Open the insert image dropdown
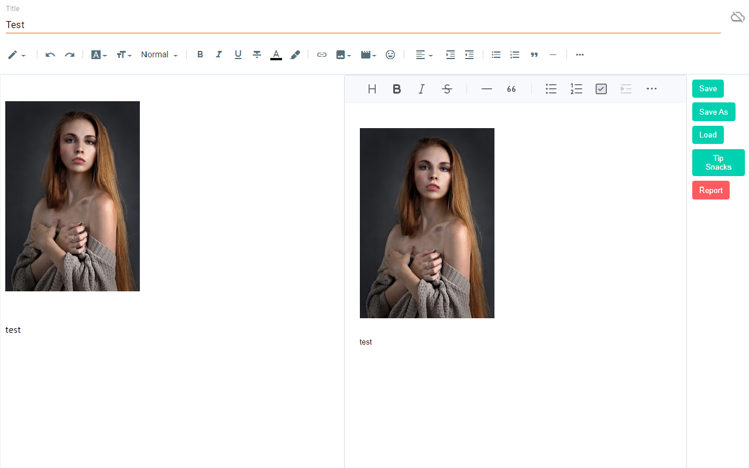Screen dimensions: 749x468 343,55
